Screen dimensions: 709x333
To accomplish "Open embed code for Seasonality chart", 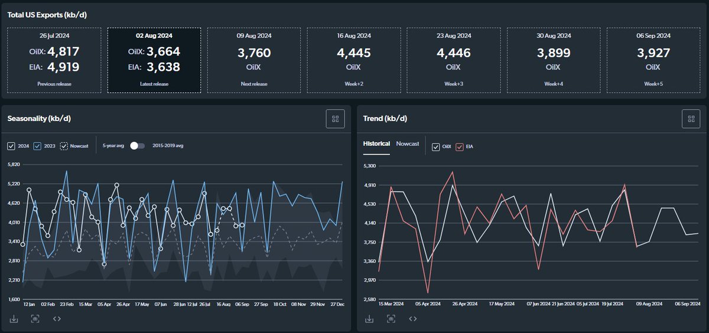I will point(57,319).
